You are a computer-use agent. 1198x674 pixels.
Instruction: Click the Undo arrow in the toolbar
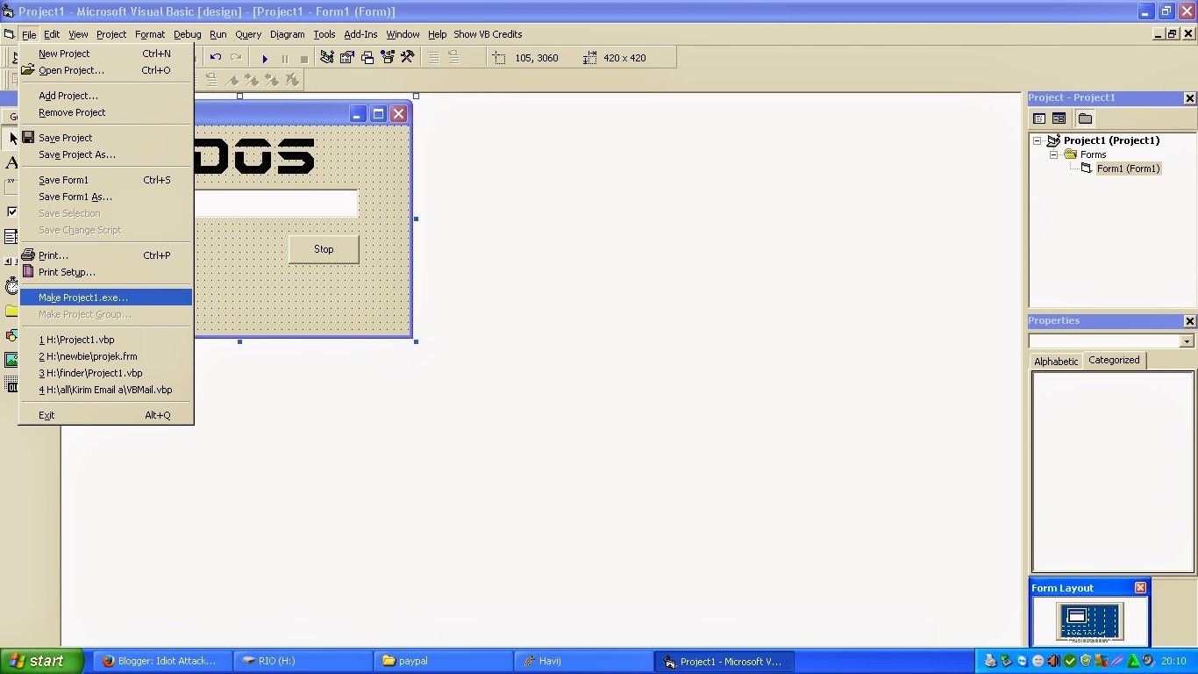[216, 58]
